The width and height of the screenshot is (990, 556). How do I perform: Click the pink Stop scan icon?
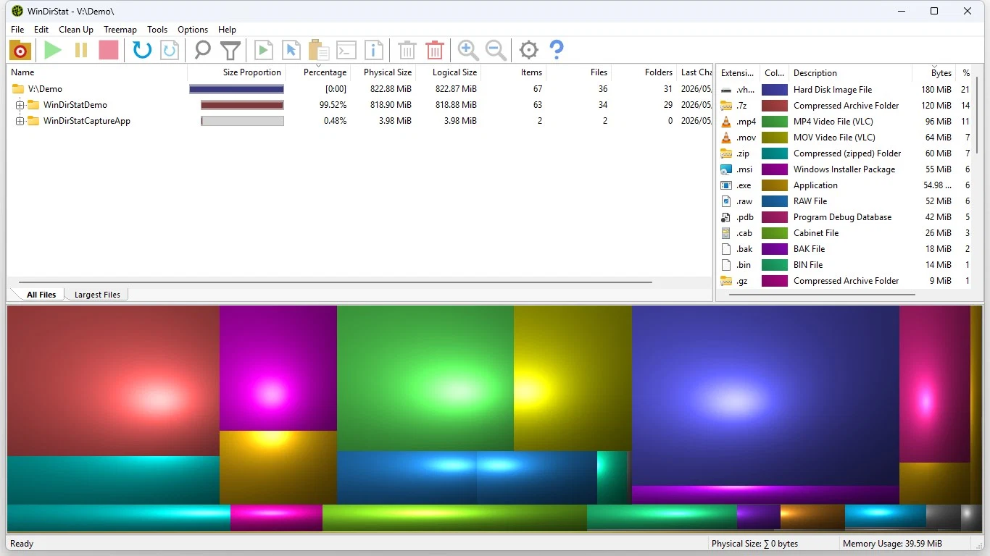coord(109,50)
